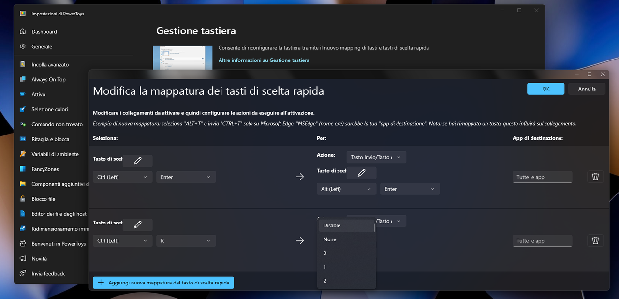The width and height of the screenshot is (619, 299).
Task: Click Aggiungi nuova mappatura del tasto button
Action: pyautogui.click(x=163, y=283)
